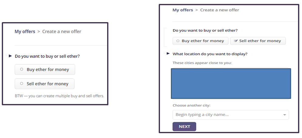The height and width of the screenshot is (138, 302).
Task: Click the BTW multiple offers note text
Action: (x=59, y=96)
